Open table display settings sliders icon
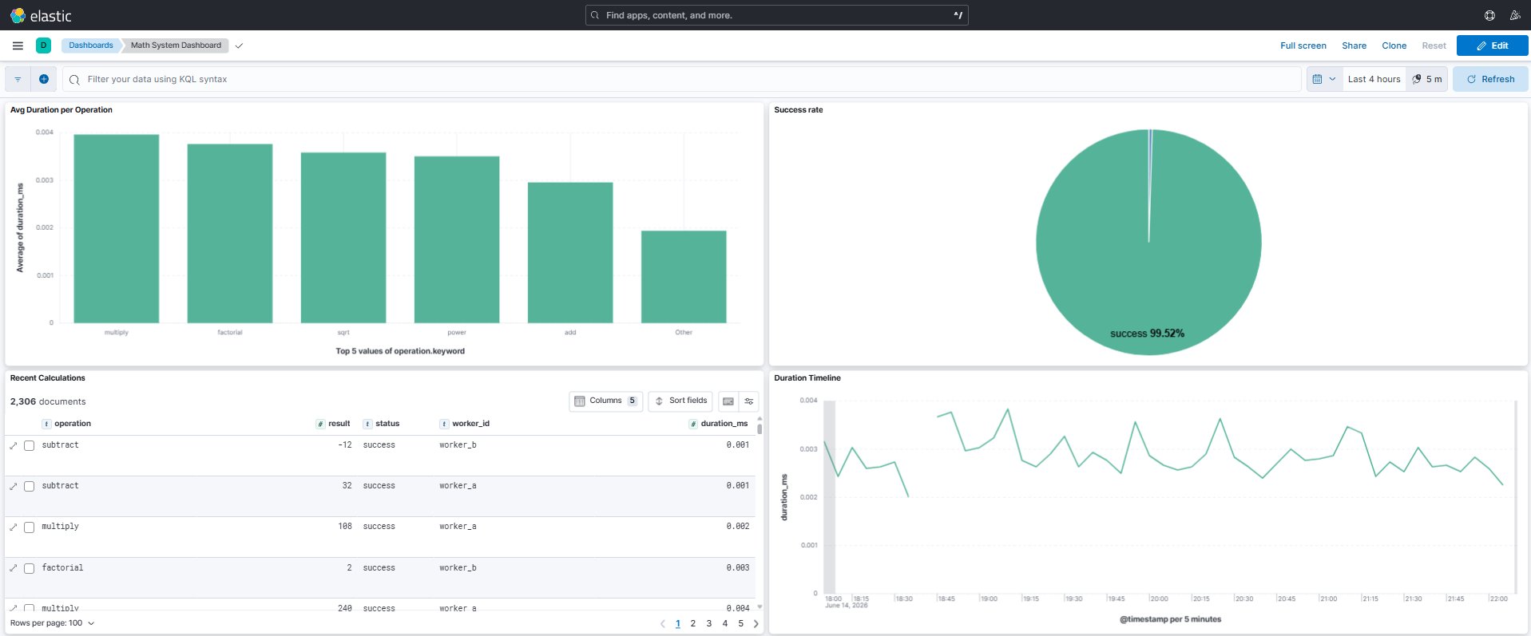This screenshot has width=1531, height=636. click(x=748, y=401)
